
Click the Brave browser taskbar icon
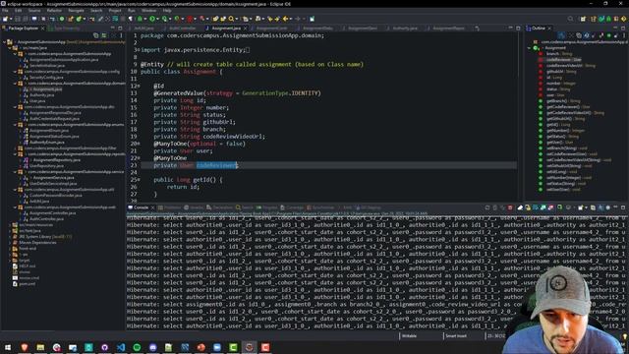[25, 347]
